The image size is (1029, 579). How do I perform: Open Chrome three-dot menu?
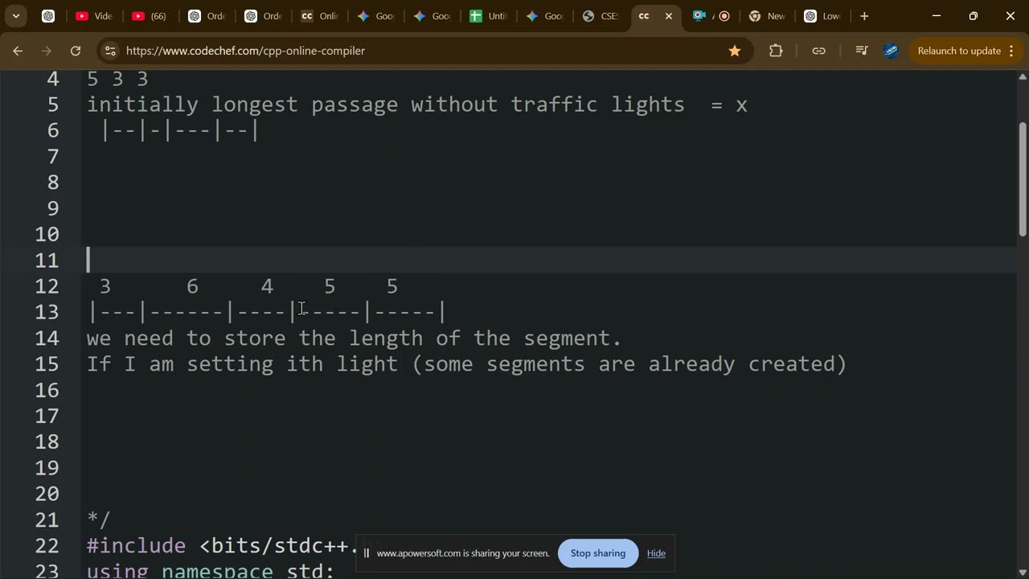click(x=1011, y=51)
